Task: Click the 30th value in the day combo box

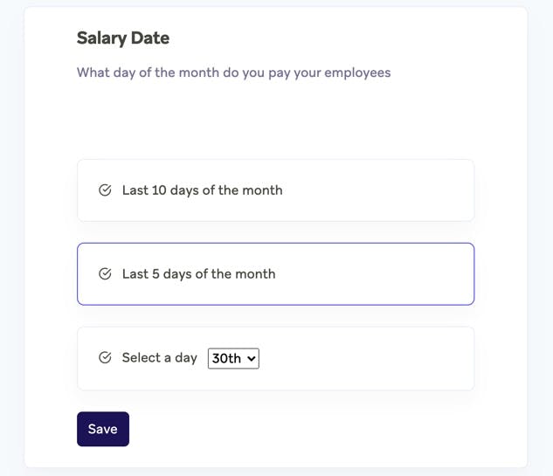Action: coord(226,358)
